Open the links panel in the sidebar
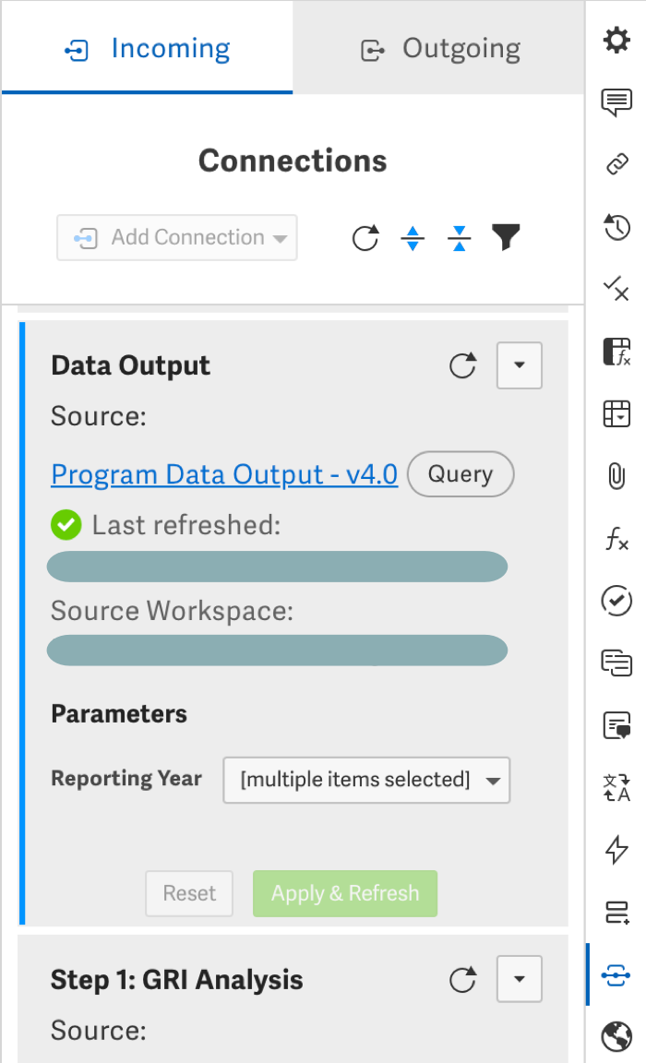Screen dimensions: 646x1063 pyautogui.click(x=616, y=164)
